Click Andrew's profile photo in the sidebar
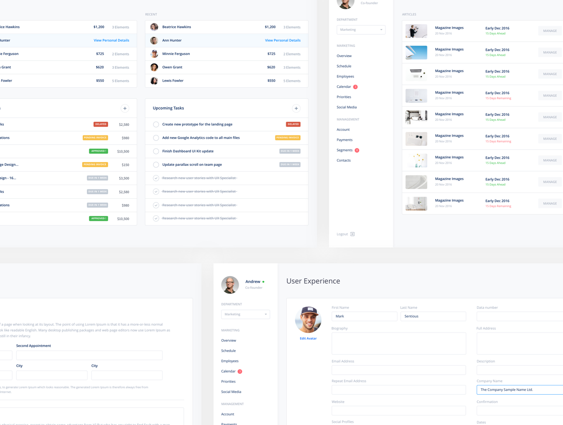 [x=230, y=285]
